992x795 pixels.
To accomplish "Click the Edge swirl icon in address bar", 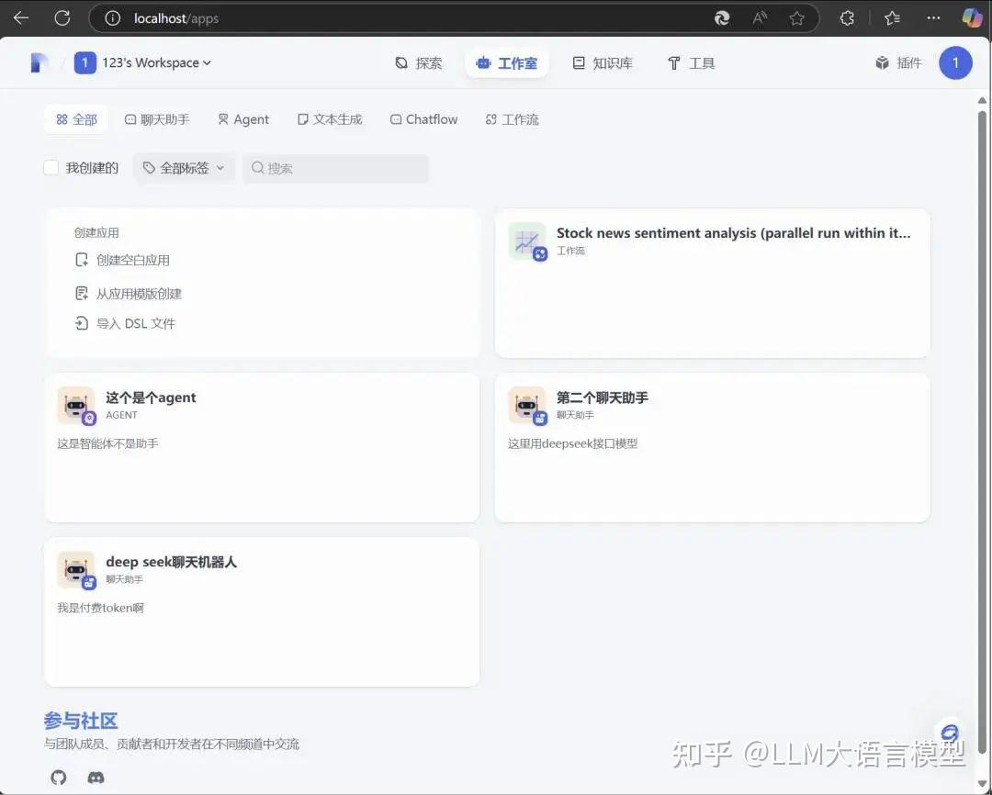I will tap(722, 18).
